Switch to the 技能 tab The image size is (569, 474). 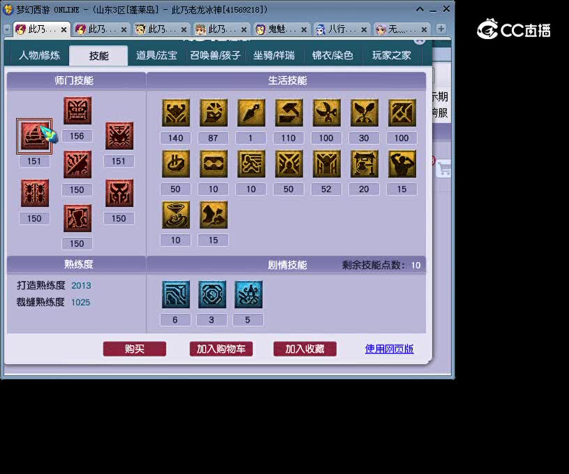coord(99,56)
